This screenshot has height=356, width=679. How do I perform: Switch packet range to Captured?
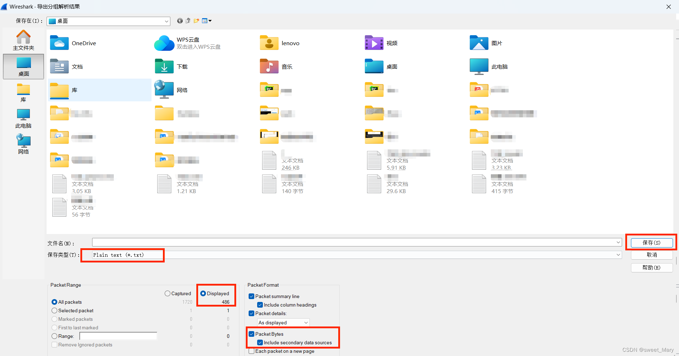[167, 293]
